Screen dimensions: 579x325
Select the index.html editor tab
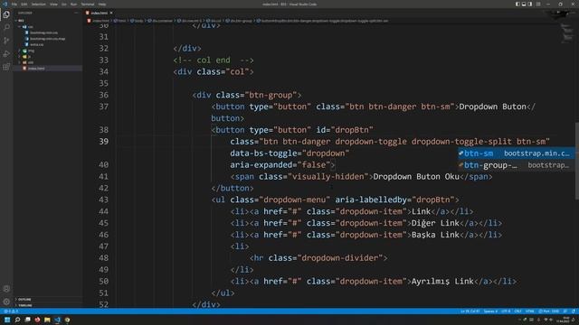(x=99, y=13)
